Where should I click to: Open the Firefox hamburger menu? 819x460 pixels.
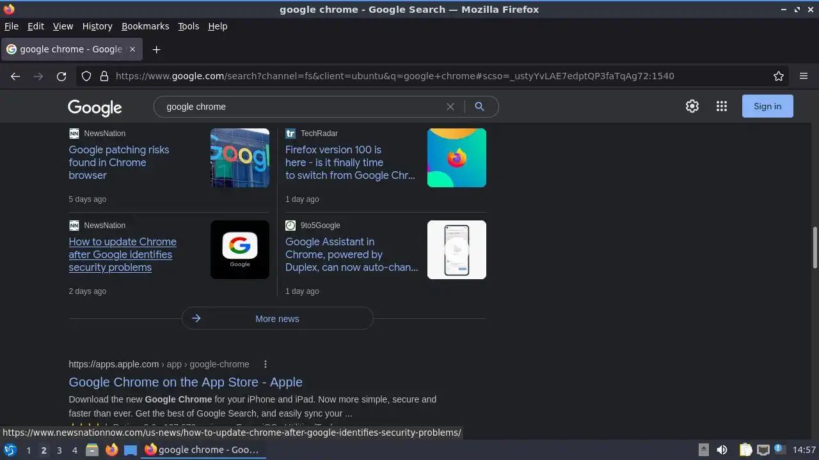804,76
